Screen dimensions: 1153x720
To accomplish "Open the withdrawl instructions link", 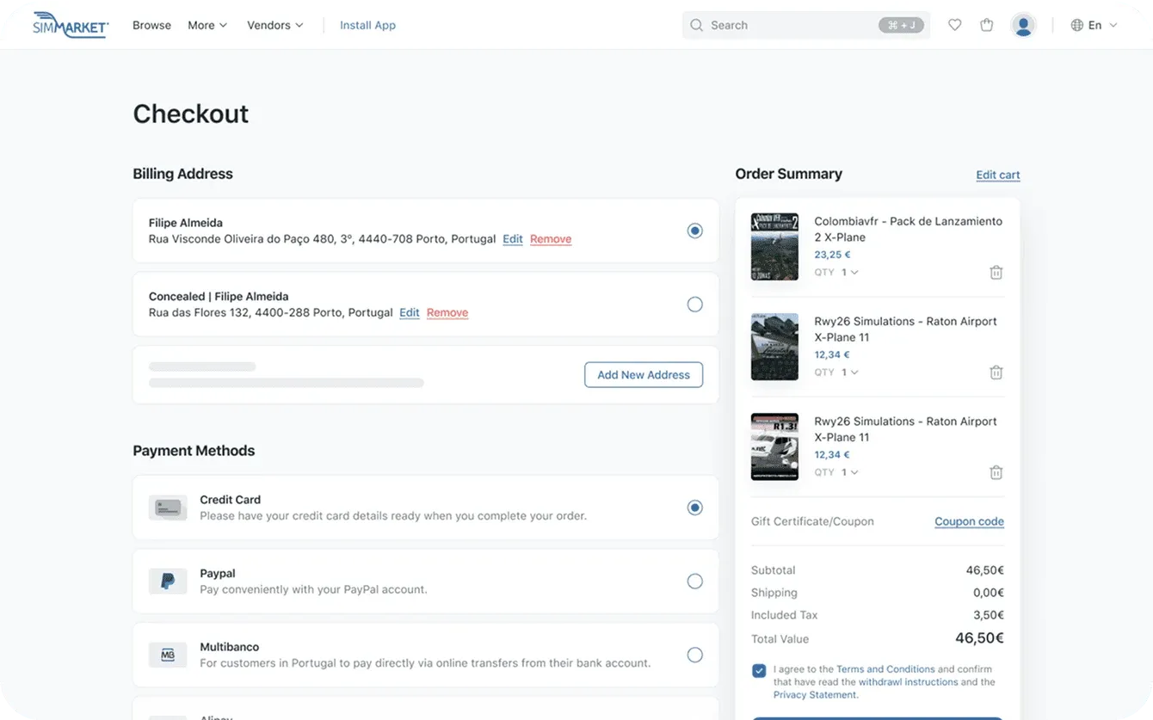I will (x=908, y=682).
